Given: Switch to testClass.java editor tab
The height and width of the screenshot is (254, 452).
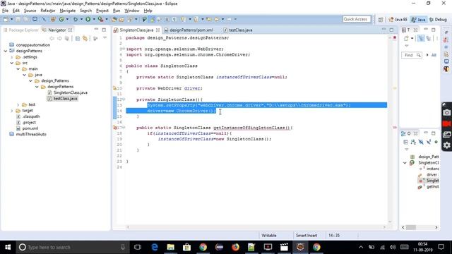Looking at the screenshot, I should [x=238, y=30].
